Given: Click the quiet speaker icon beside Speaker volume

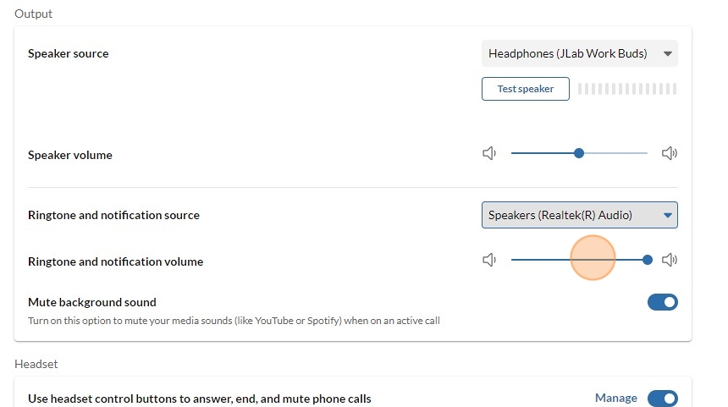Looking at the screenshot, I should pyautogui.click(x=489, y=153).
